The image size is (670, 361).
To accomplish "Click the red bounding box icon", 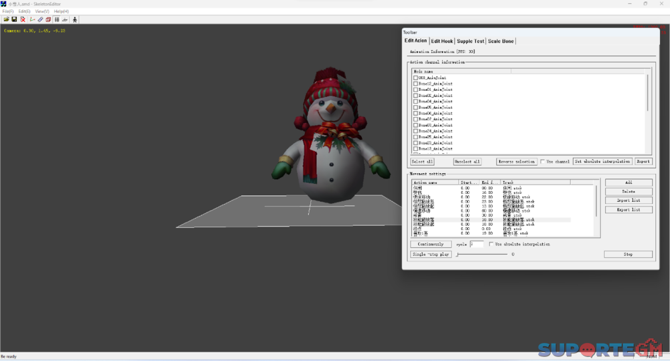I will tap(48, 19).
